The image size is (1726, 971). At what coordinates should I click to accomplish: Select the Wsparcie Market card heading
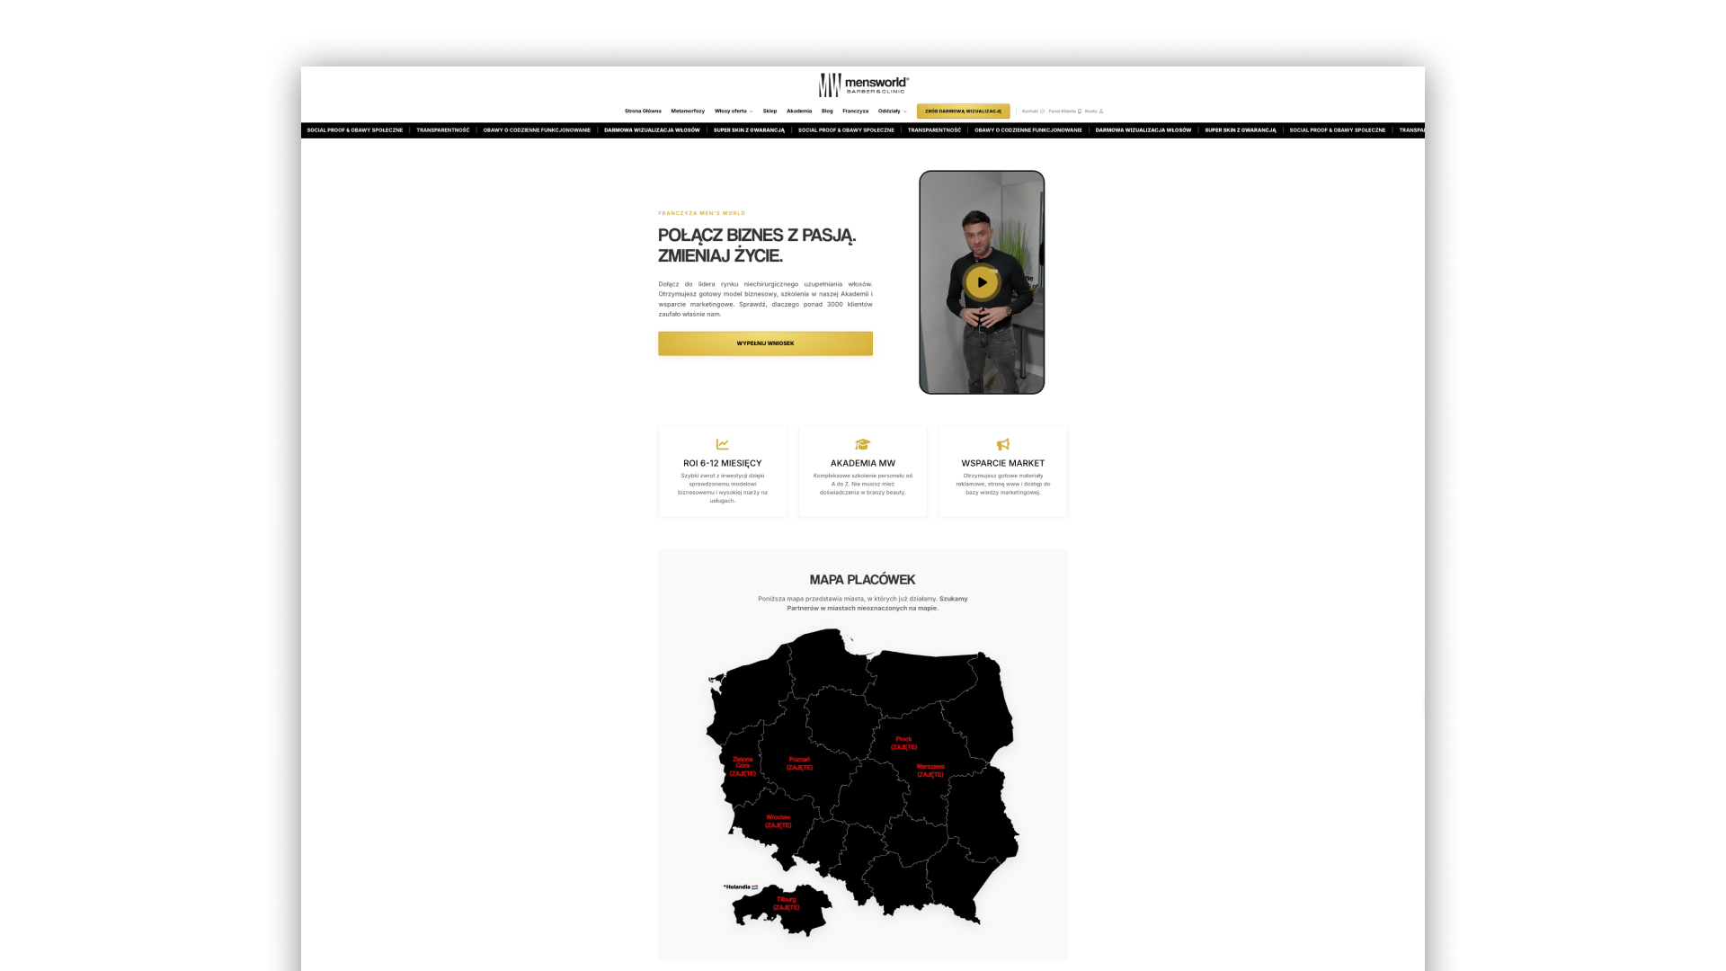pos(1003,463)
